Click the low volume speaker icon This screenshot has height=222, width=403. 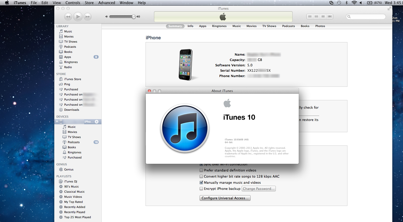click(107, 17)
